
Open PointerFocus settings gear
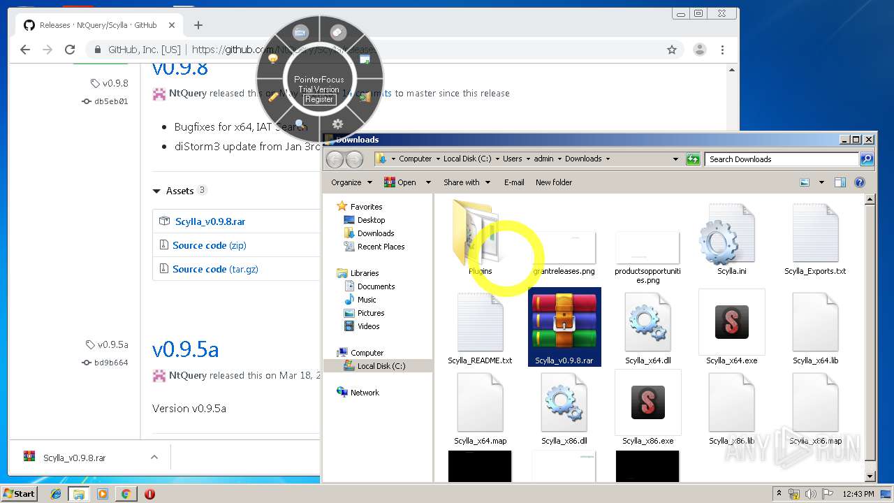click(x=338, y=124)
